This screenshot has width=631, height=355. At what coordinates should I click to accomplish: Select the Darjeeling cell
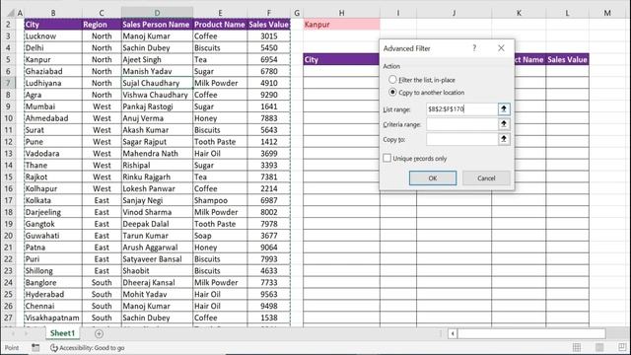click(52, 212)
